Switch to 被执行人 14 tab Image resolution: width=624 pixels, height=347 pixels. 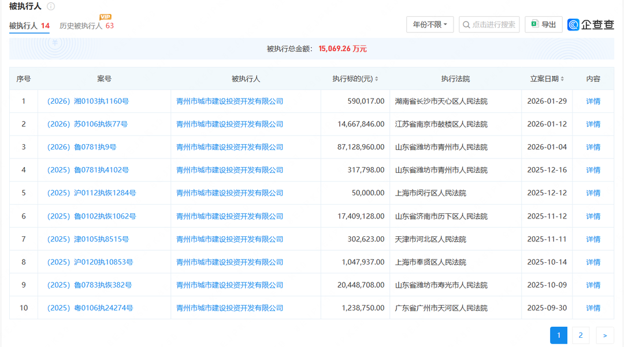point(29,26)
